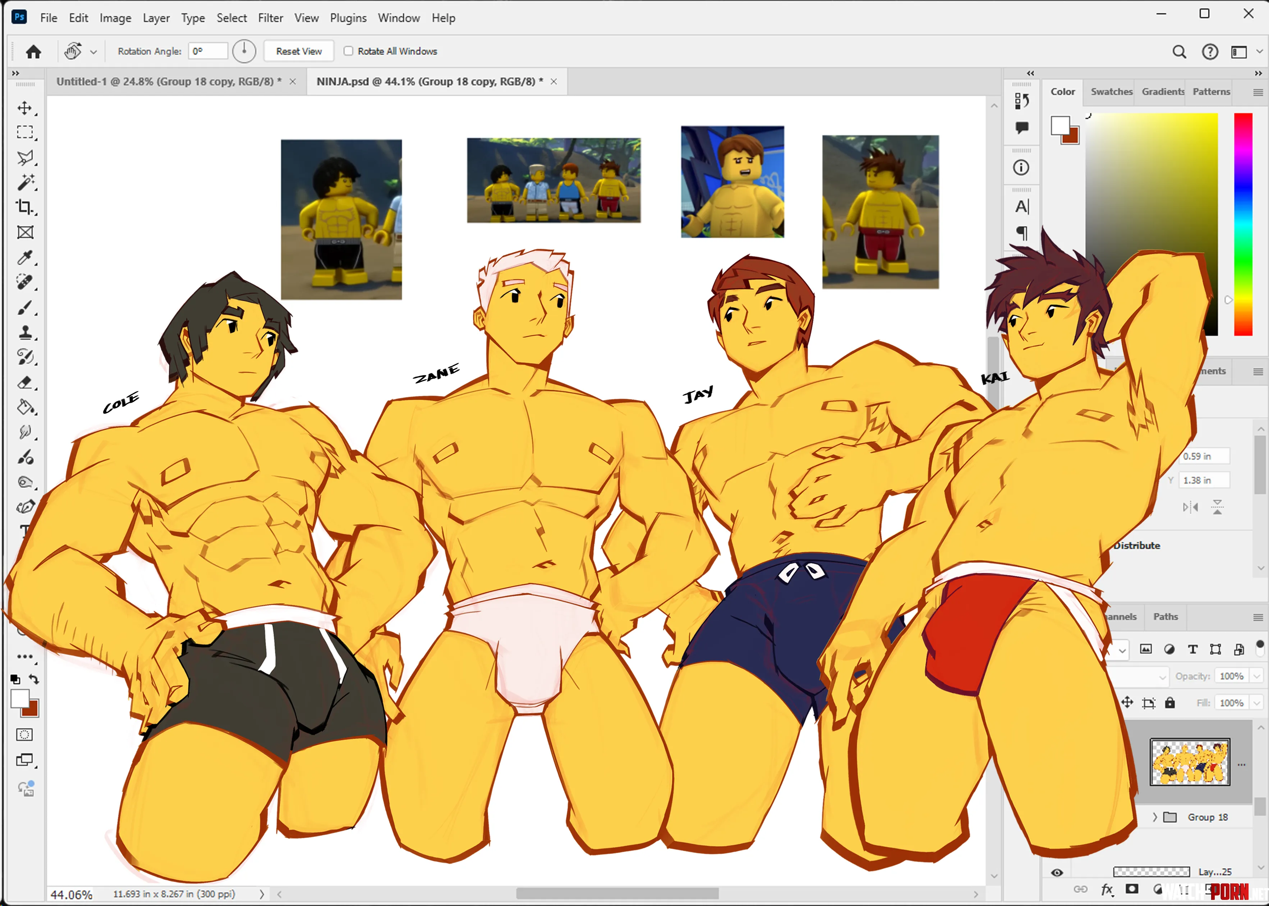Viewport: 1269px width, 906px height.
Task: Close the NINJA.psd document tab
Action: [x=554, y=82]
